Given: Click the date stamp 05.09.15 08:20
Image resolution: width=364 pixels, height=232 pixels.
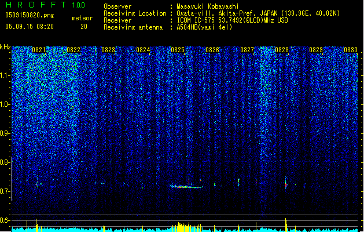Looking at the screenshot, I should [30, 27].
